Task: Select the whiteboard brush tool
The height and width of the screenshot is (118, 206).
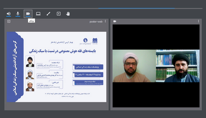Action: coord(48,14)
